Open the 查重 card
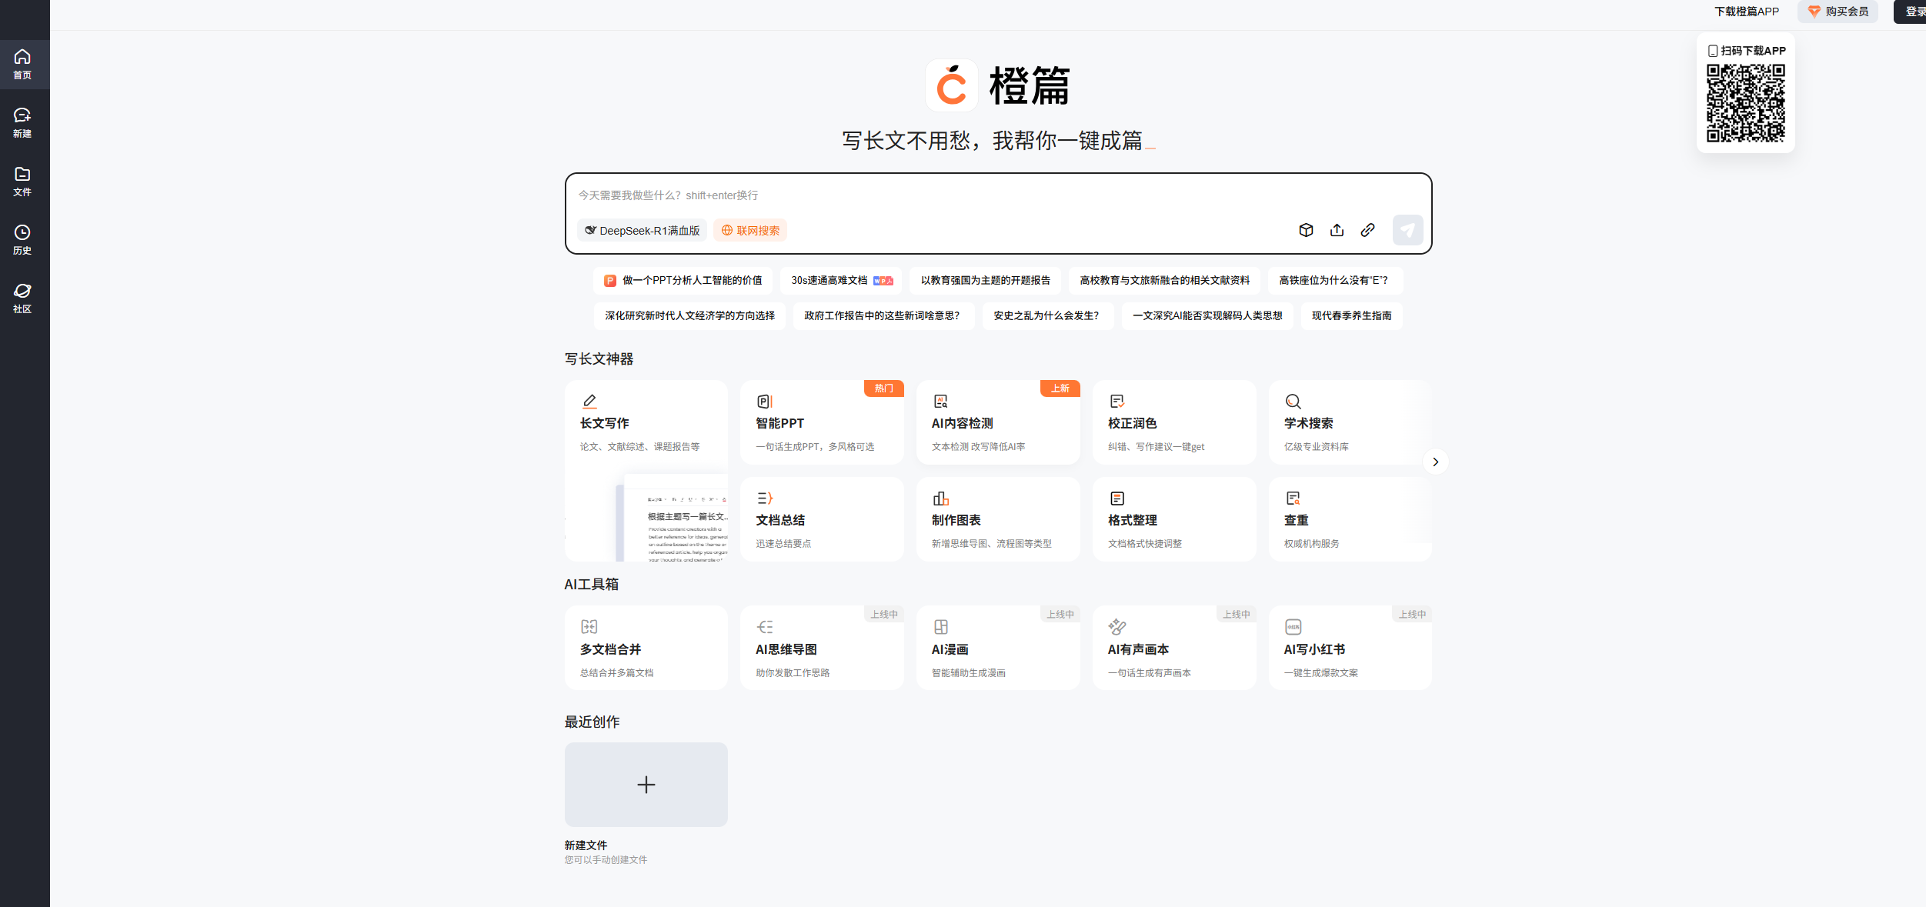1926x907 pixels. (1350, 519)
